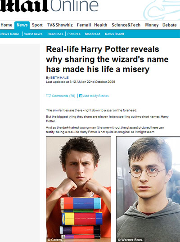The height and width of the screenshot is (242, 180).
Task: Click photo of man with stacked books
Action: [x=78, y=189]
